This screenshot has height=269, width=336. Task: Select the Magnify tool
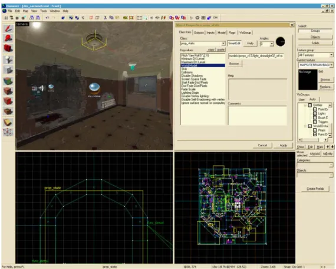pyautogui.click(x=8, y=38)
